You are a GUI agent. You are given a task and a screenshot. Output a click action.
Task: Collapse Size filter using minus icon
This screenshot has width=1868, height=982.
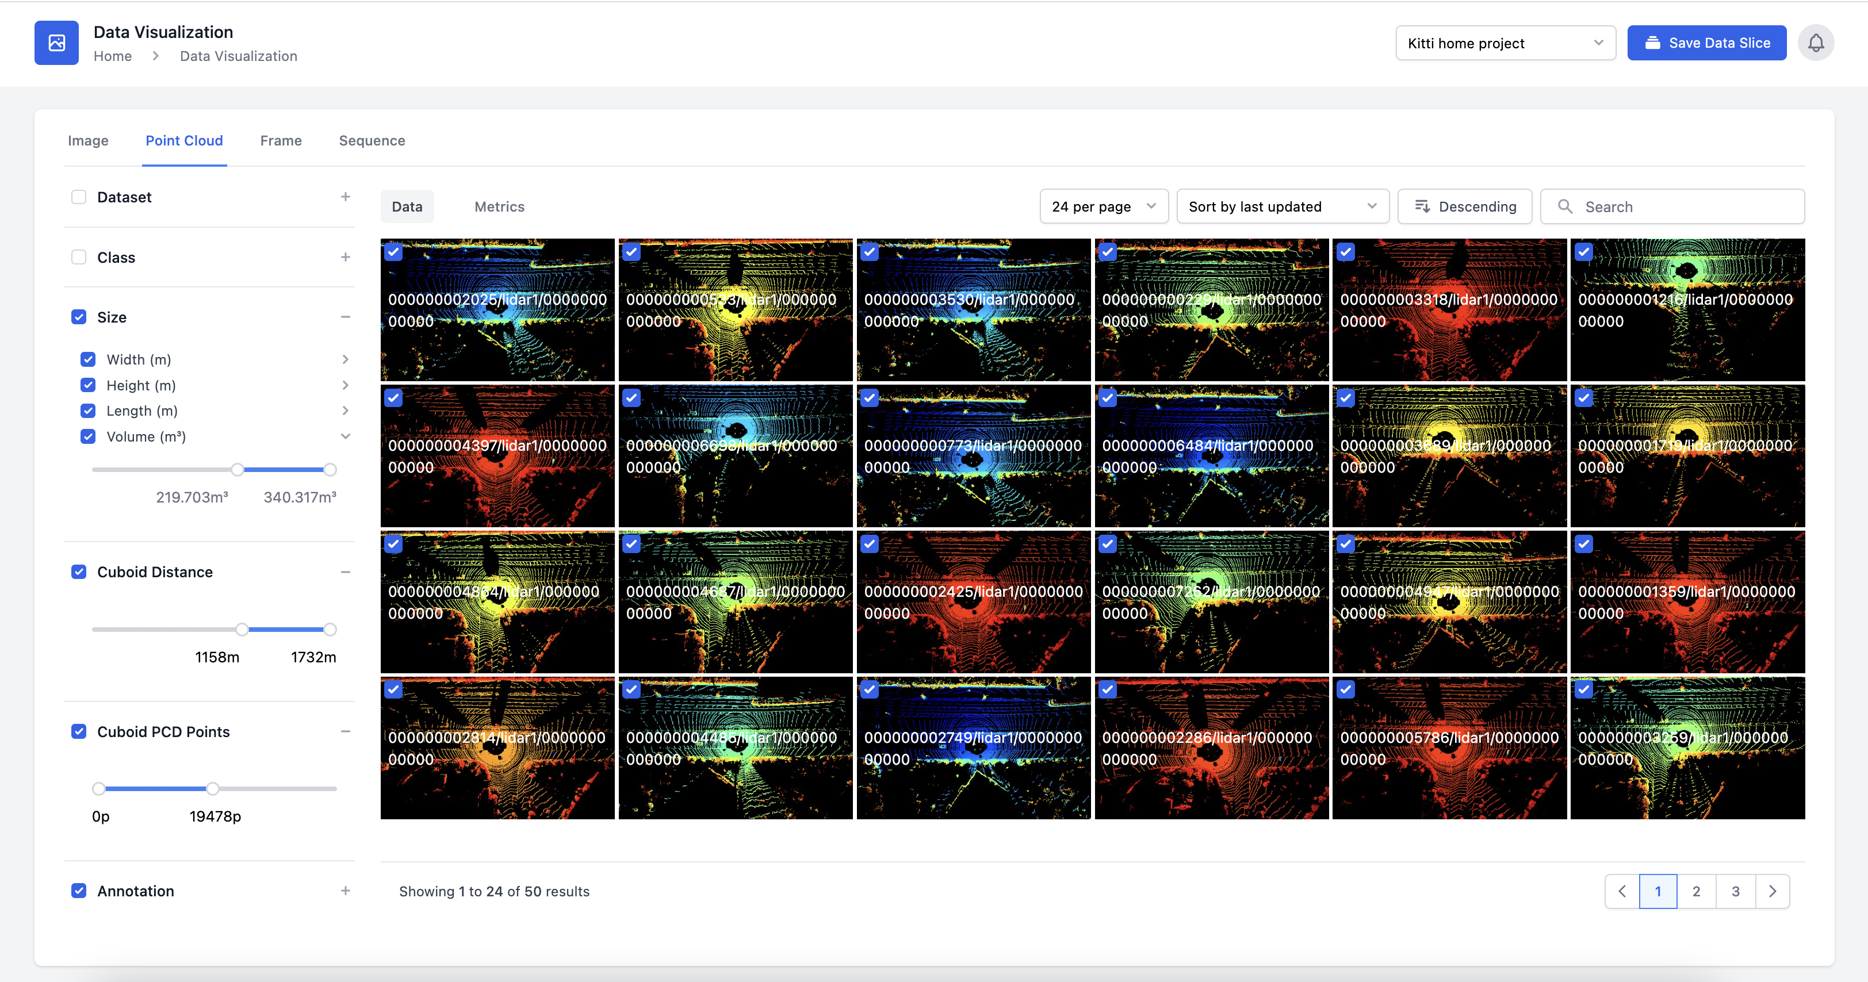[x=345, y=317]
